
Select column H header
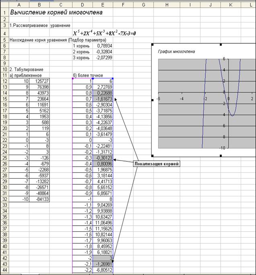167,5
